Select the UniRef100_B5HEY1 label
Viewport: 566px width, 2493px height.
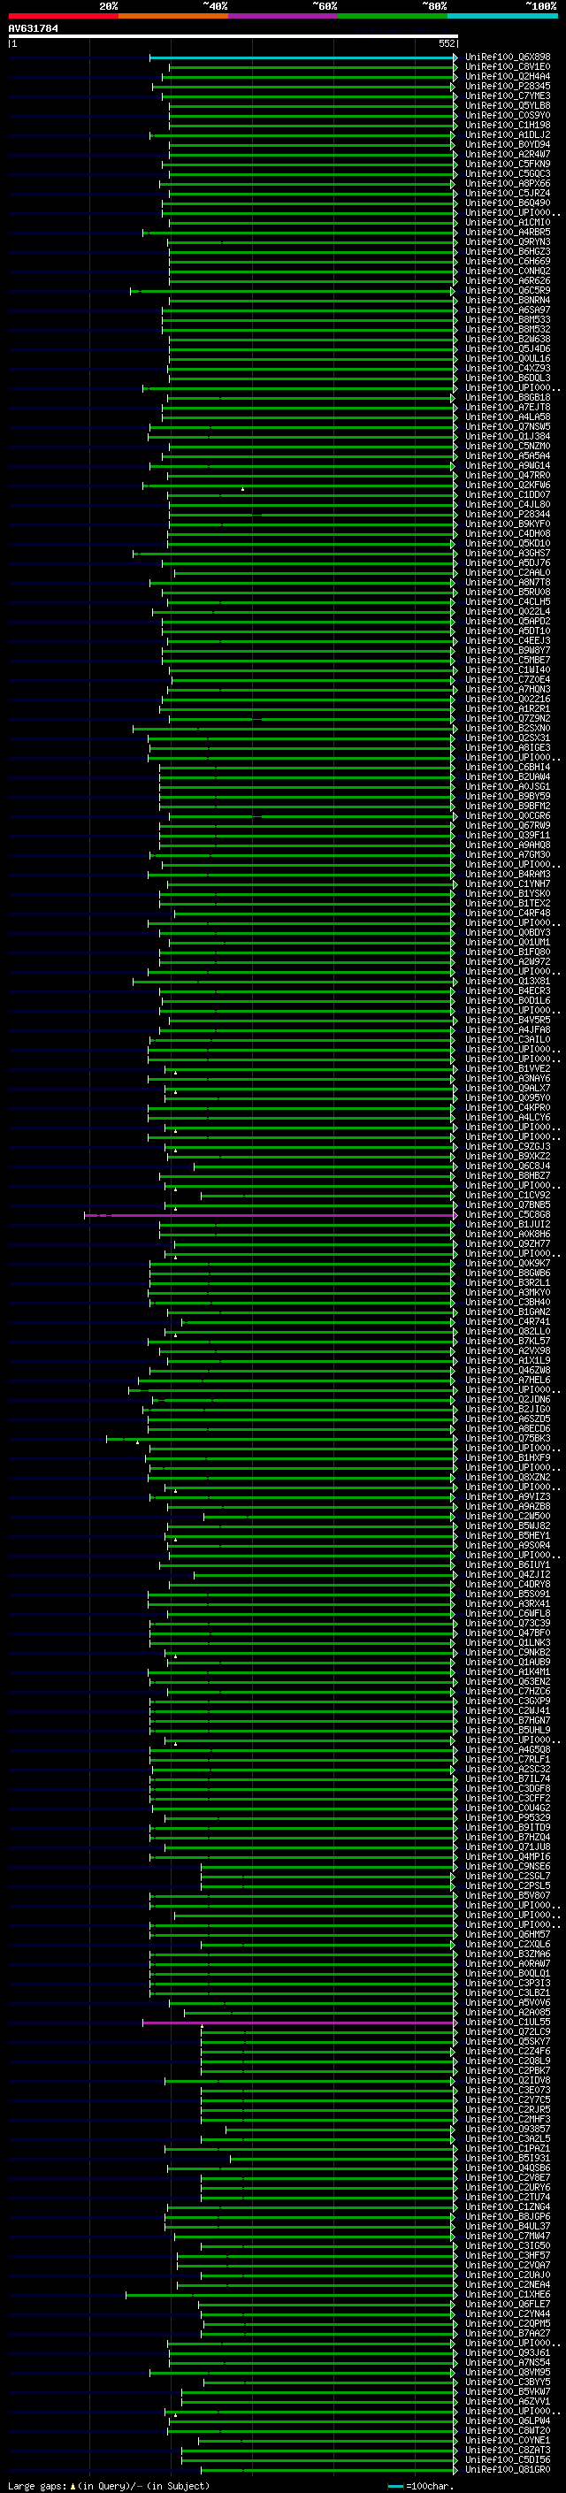pyautogui.click(x=508, y=1535)
